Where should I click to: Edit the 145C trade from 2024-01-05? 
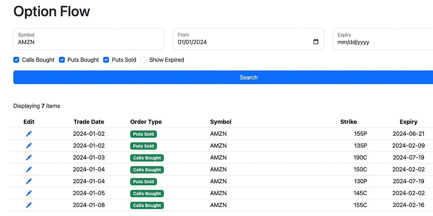pyautogui.click(x=29, y=193)
